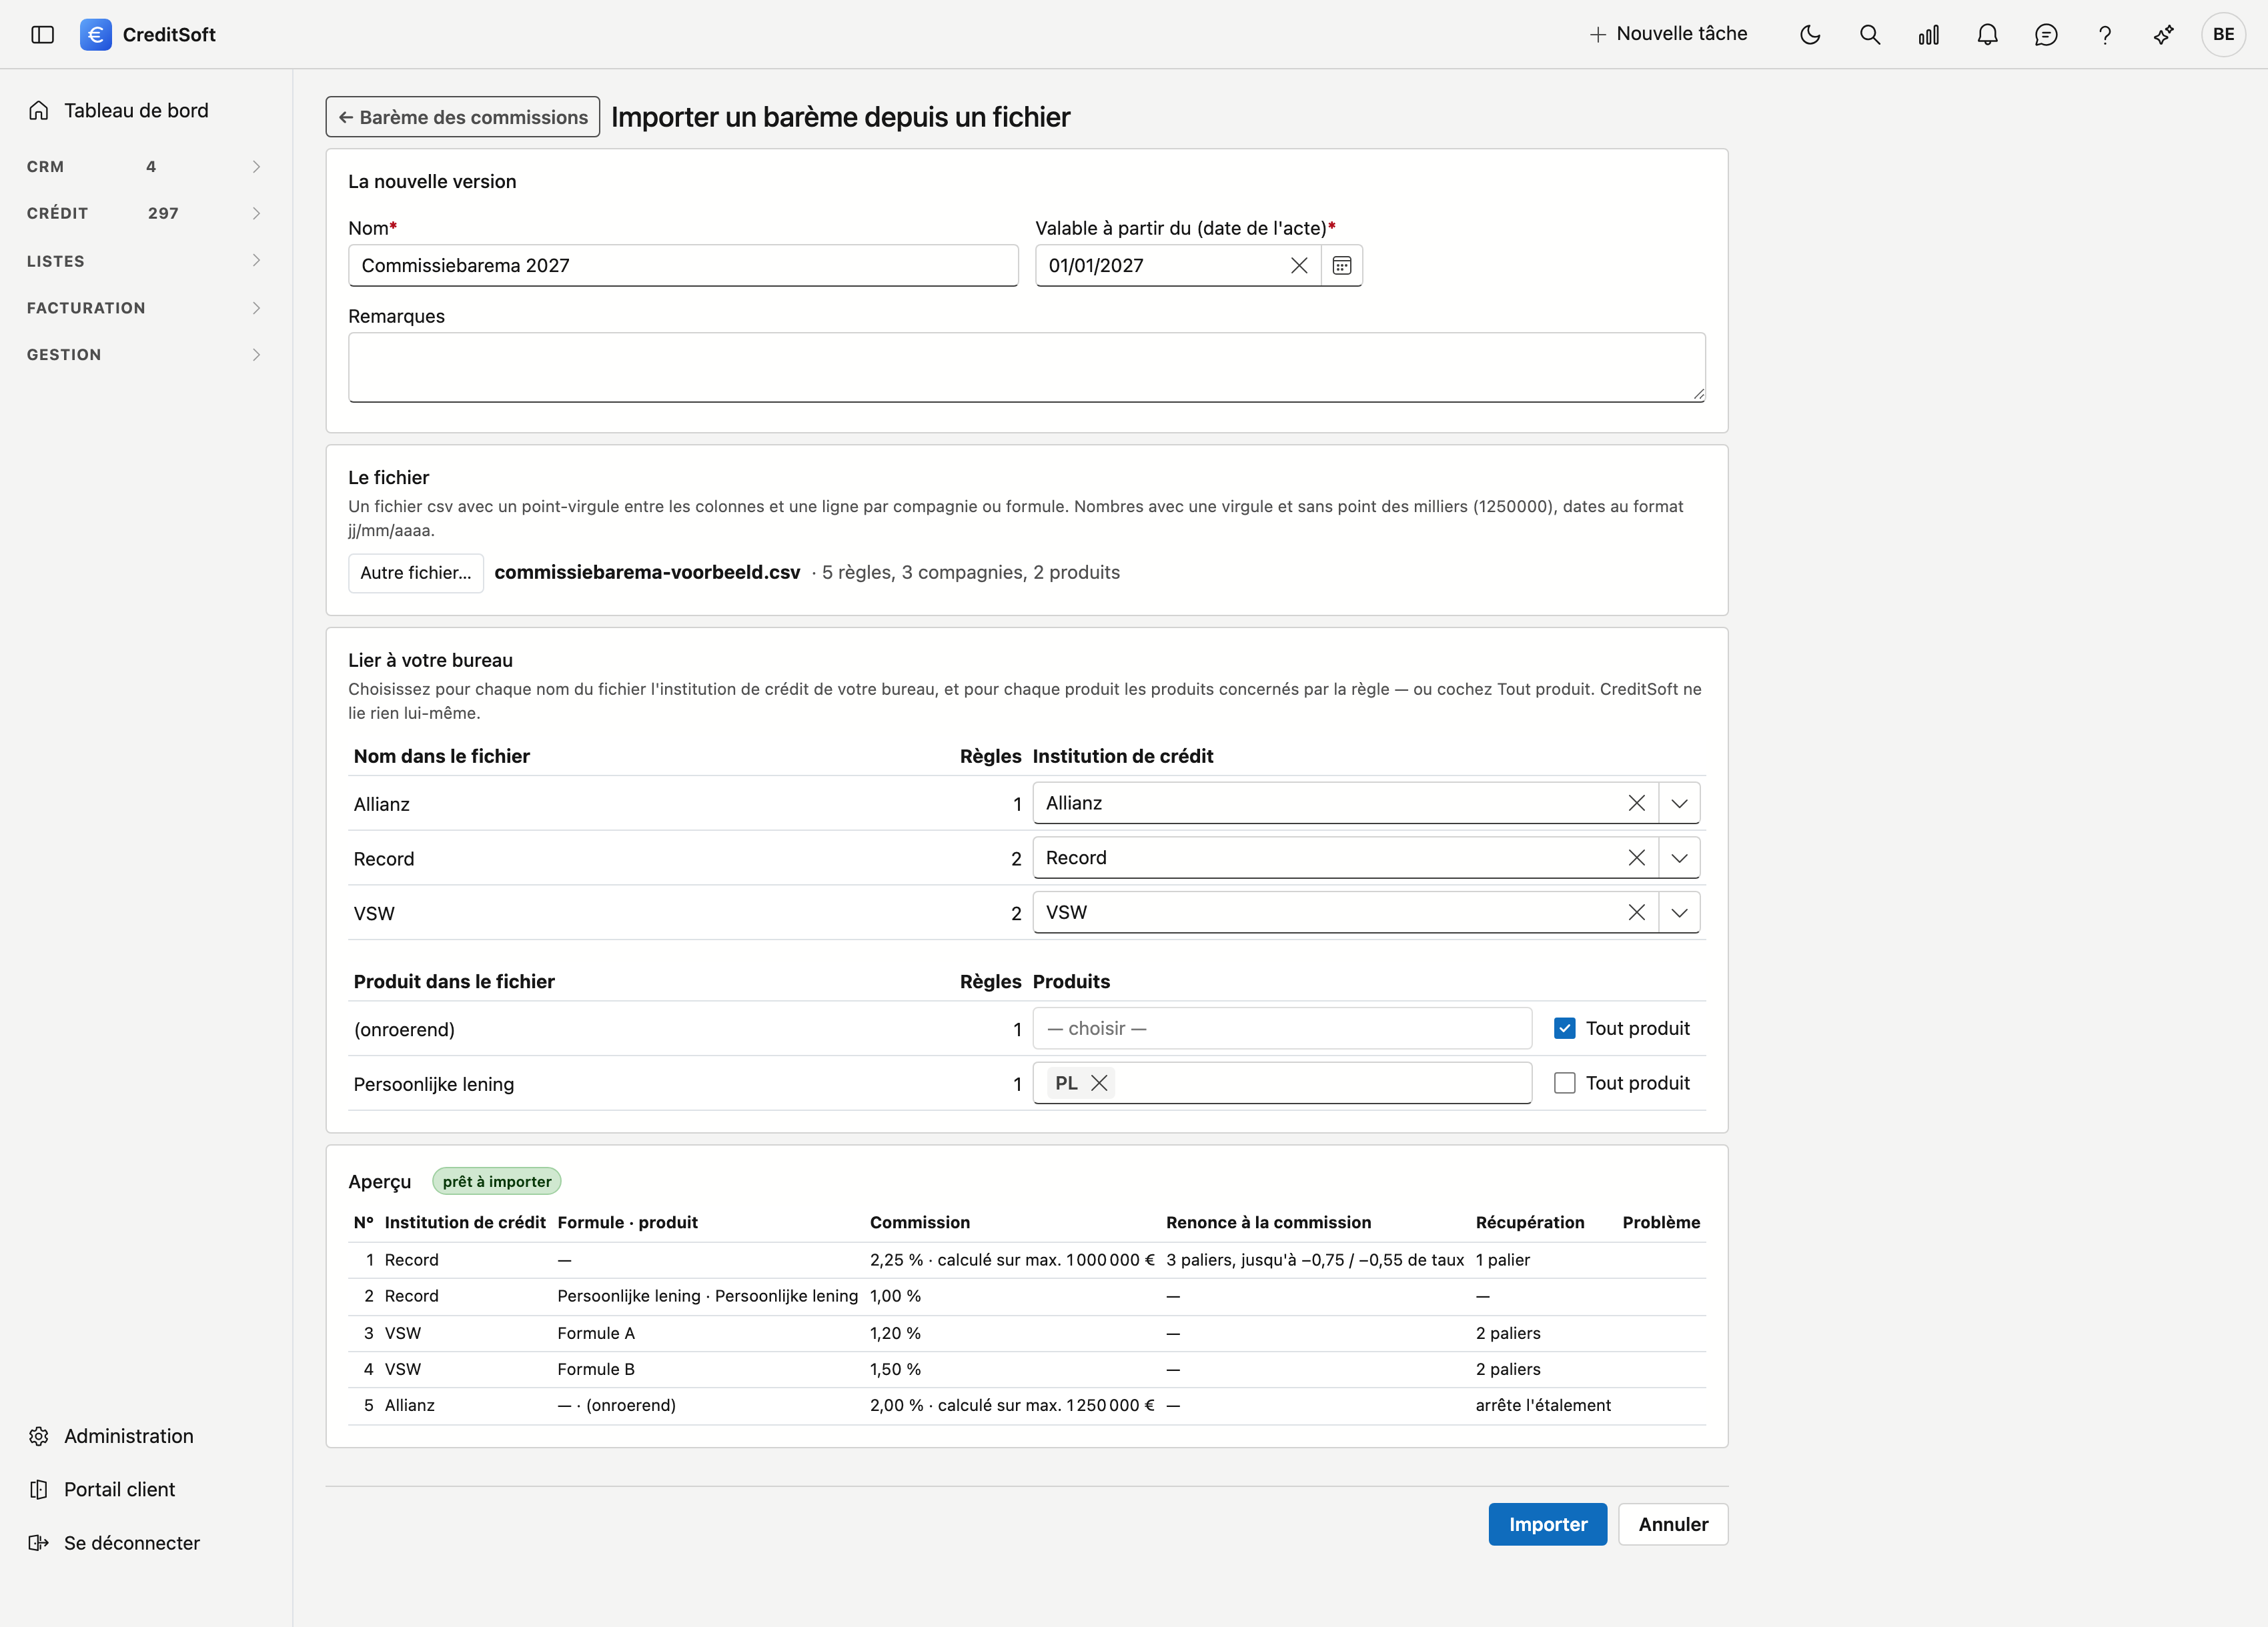Image resolution: width=2268 pixels, height=1627 pixels.
Task: Clear the Allianz institution selection
Action: point(1636,803)
